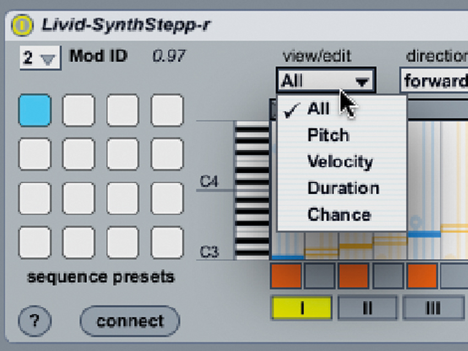Viewport: 468px width, 351px height.
Task: Select third preset pad in second row
Action: (123, 154)
